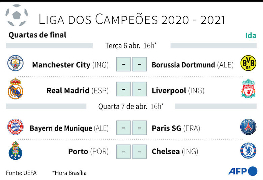Click the Bayern de Munique team name
The height and width of the screenshot is (180, 263).
[61, 128]
